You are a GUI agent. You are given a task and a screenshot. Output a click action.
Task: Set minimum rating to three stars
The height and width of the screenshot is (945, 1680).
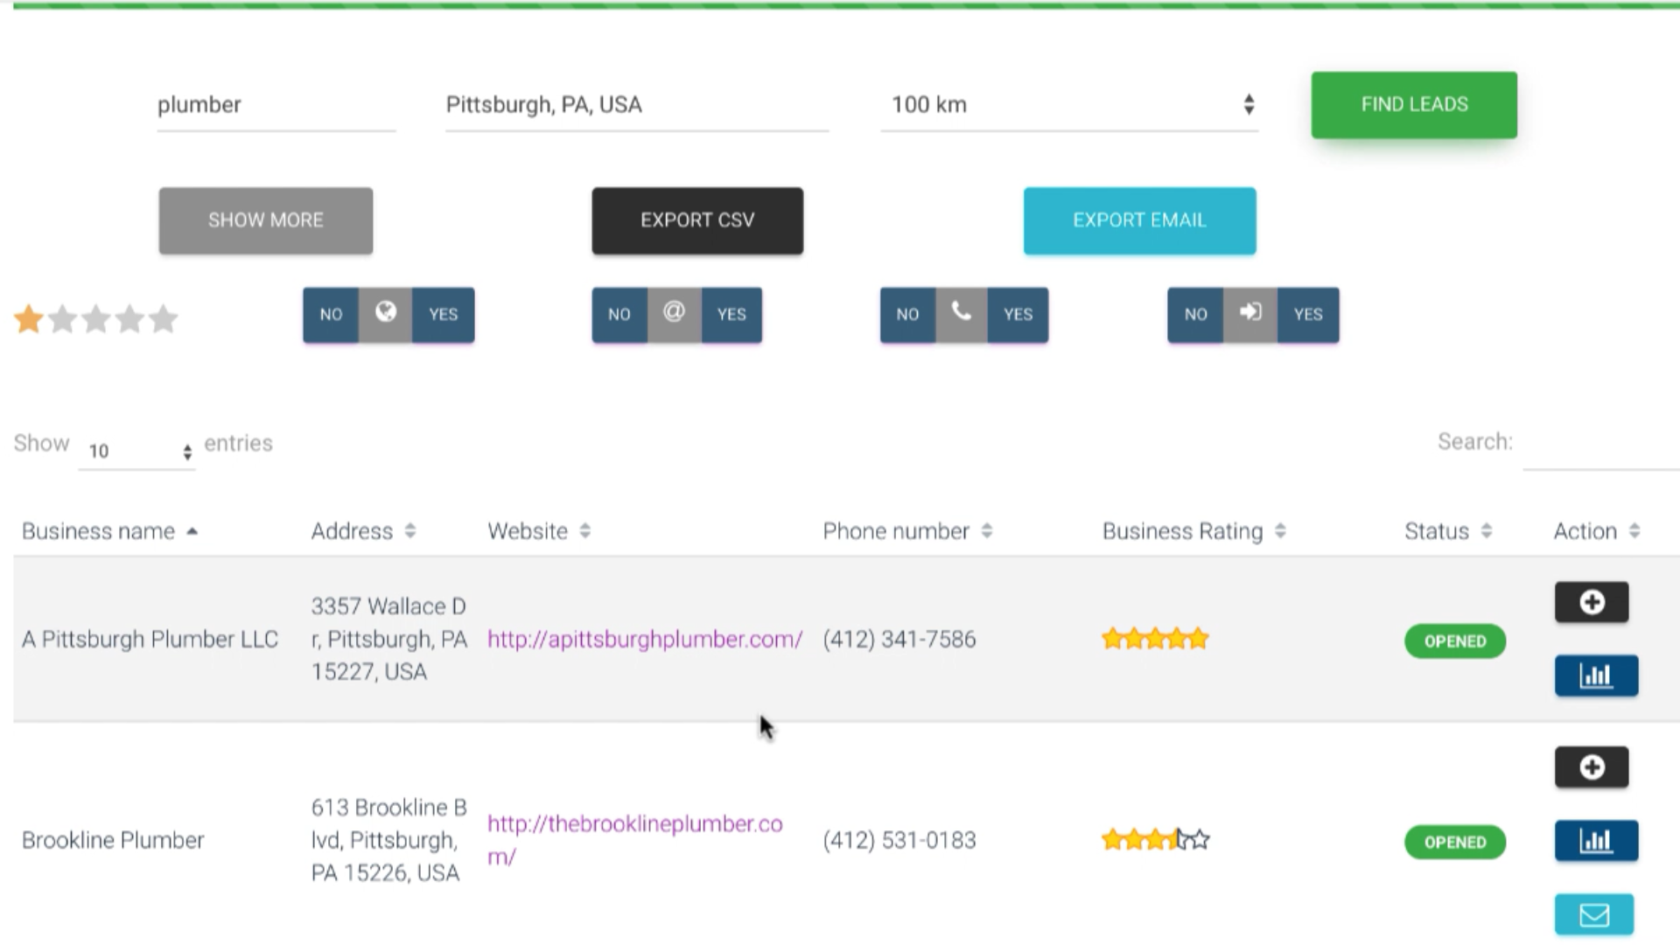pyautogui.click(x=96, y=319)
